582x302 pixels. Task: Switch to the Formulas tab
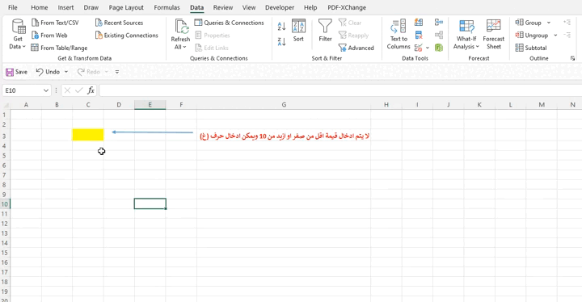(167, 7)
